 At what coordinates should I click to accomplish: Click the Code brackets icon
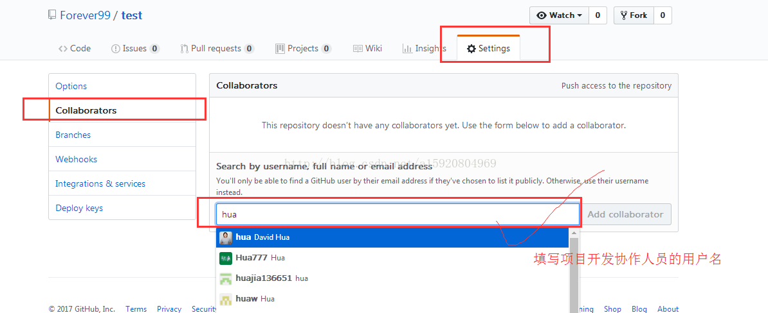(62, 48)
